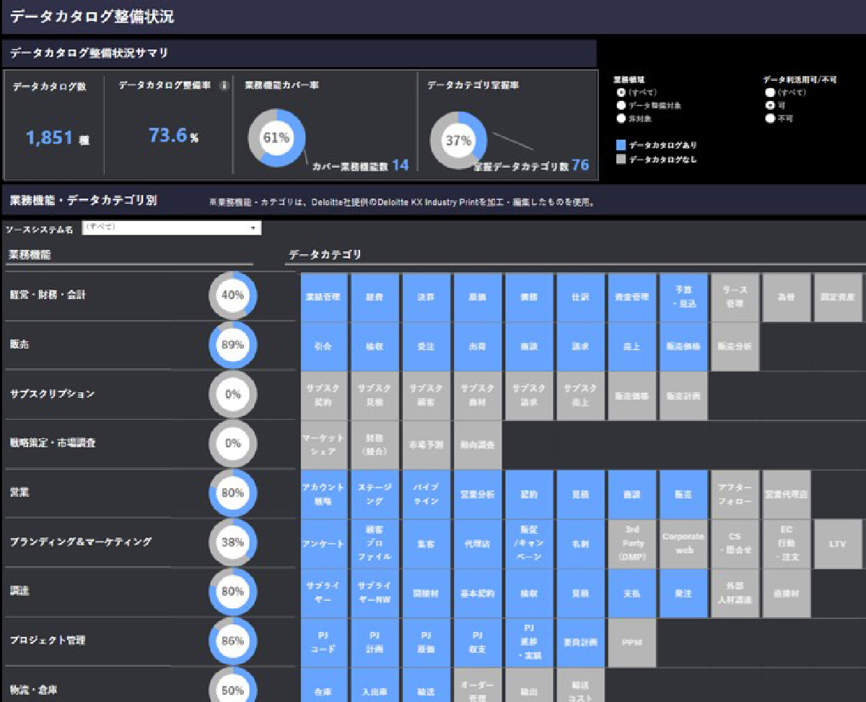Choose the 非対象 radio option
The height and width of the screenshot is (702, 866).
point(621,118)
